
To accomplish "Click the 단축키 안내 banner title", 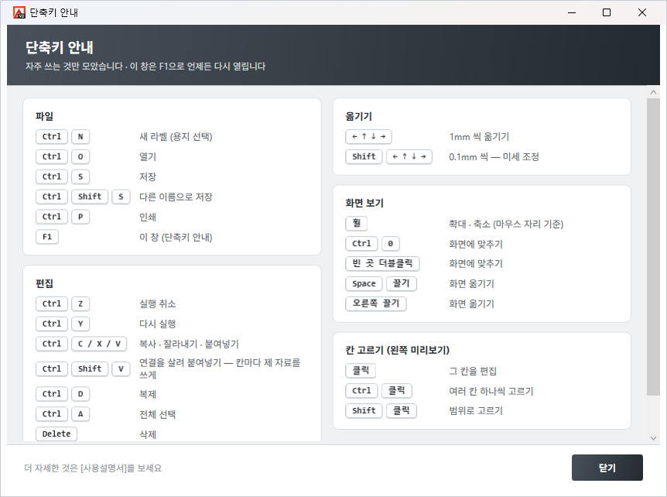I will 59,47.
